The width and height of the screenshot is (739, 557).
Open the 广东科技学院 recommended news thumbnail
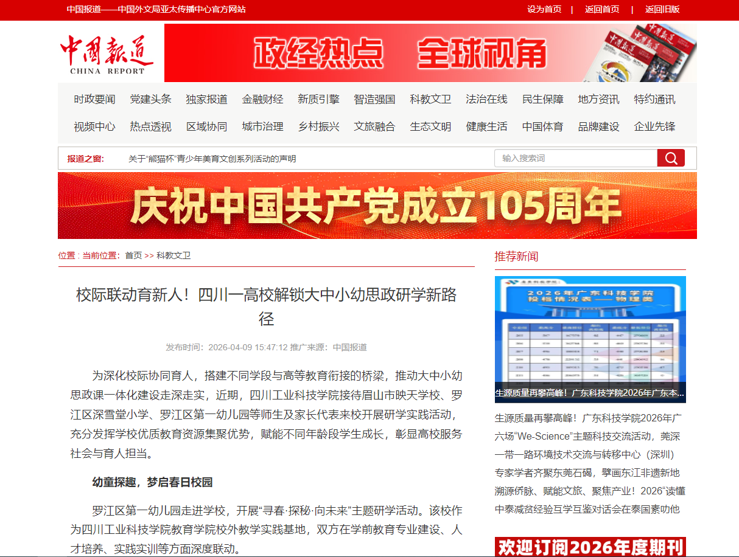tap(590, 339)
